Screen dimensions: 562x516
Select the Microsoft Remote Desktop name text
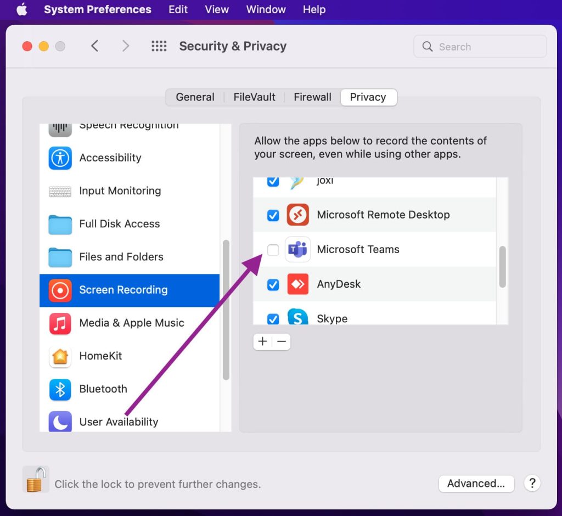(x=383, y=215)
